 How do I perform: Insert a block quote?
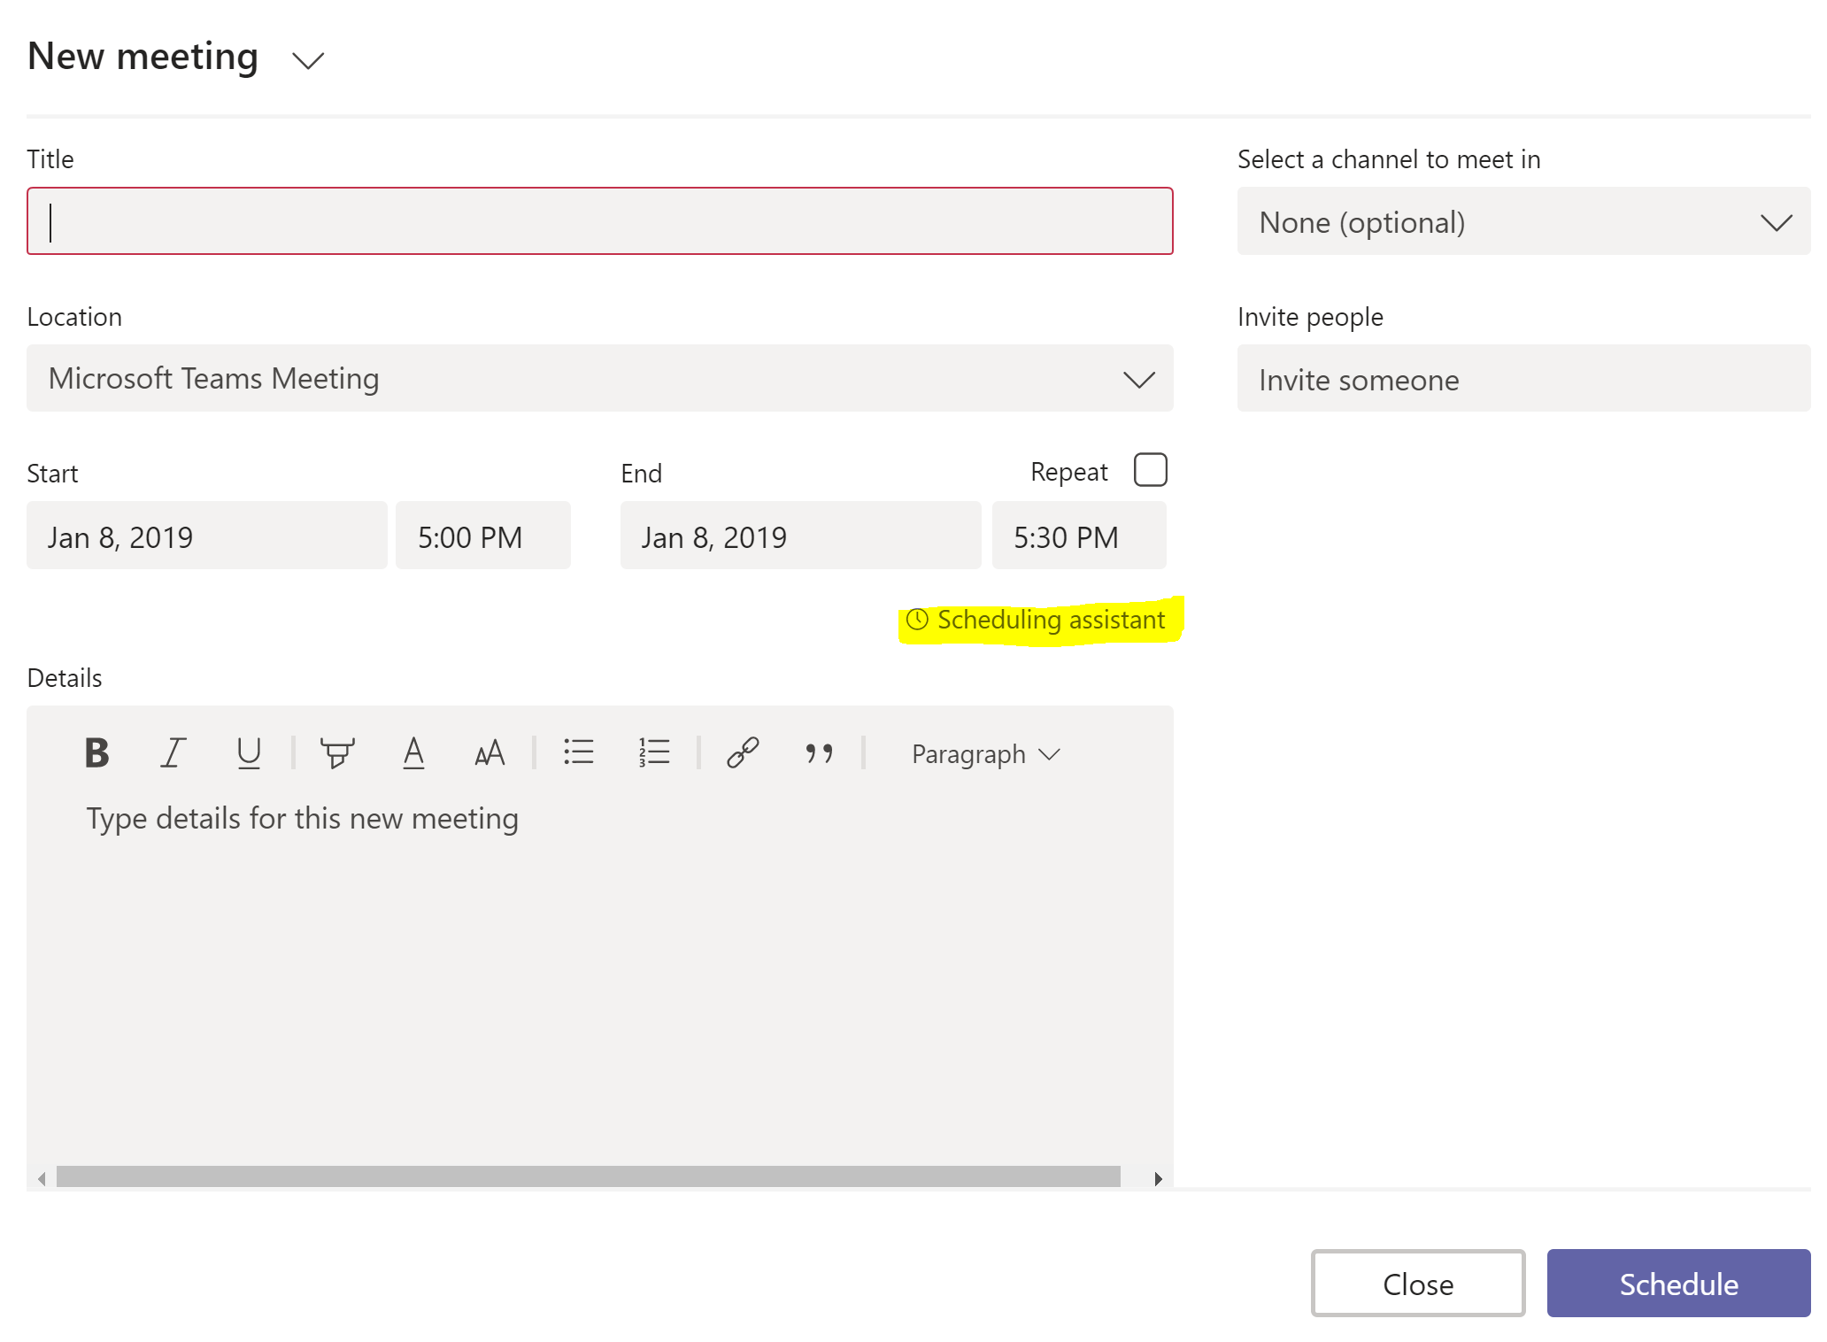818,753
